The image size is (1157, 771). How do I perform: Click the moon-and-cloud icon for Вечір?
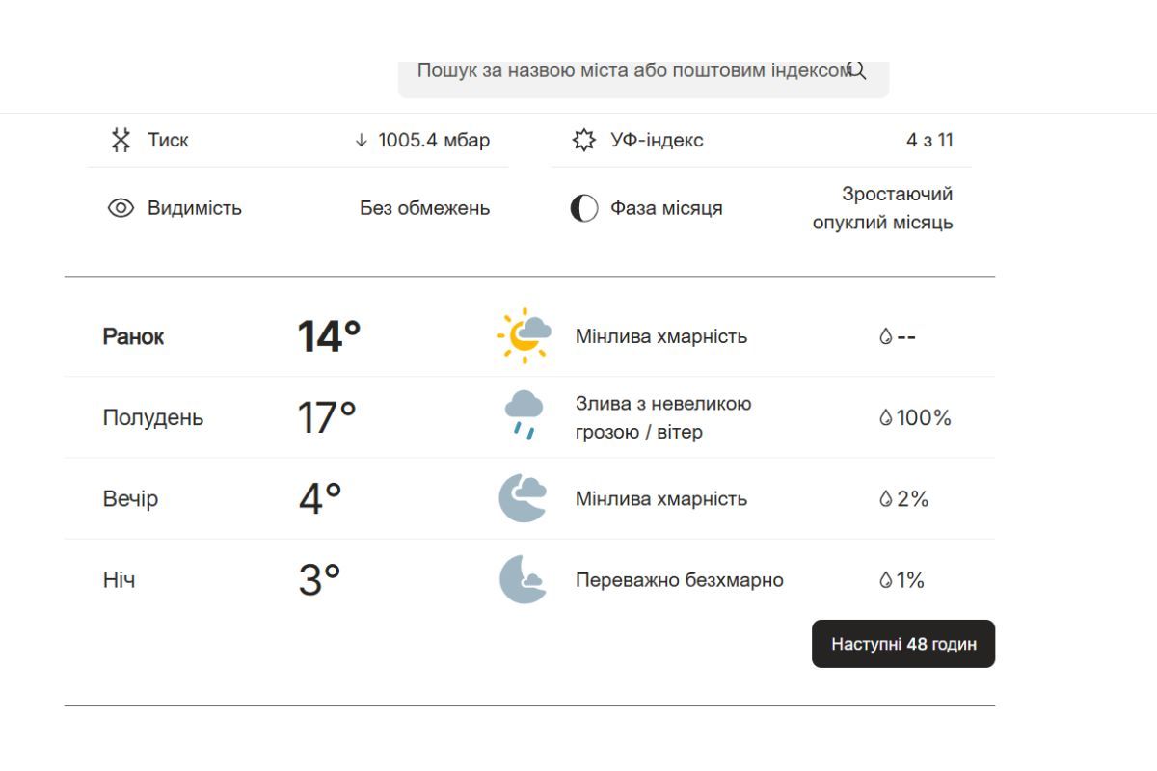pos(522,498)
